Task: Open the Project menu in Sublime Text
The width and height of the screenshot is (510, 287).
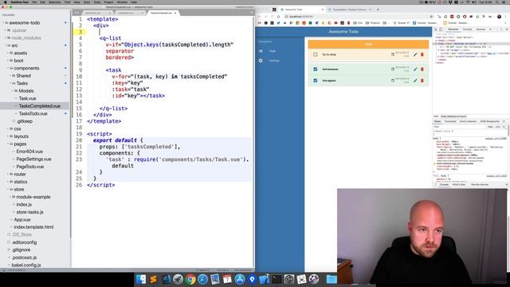Action: tap(108, 2)
